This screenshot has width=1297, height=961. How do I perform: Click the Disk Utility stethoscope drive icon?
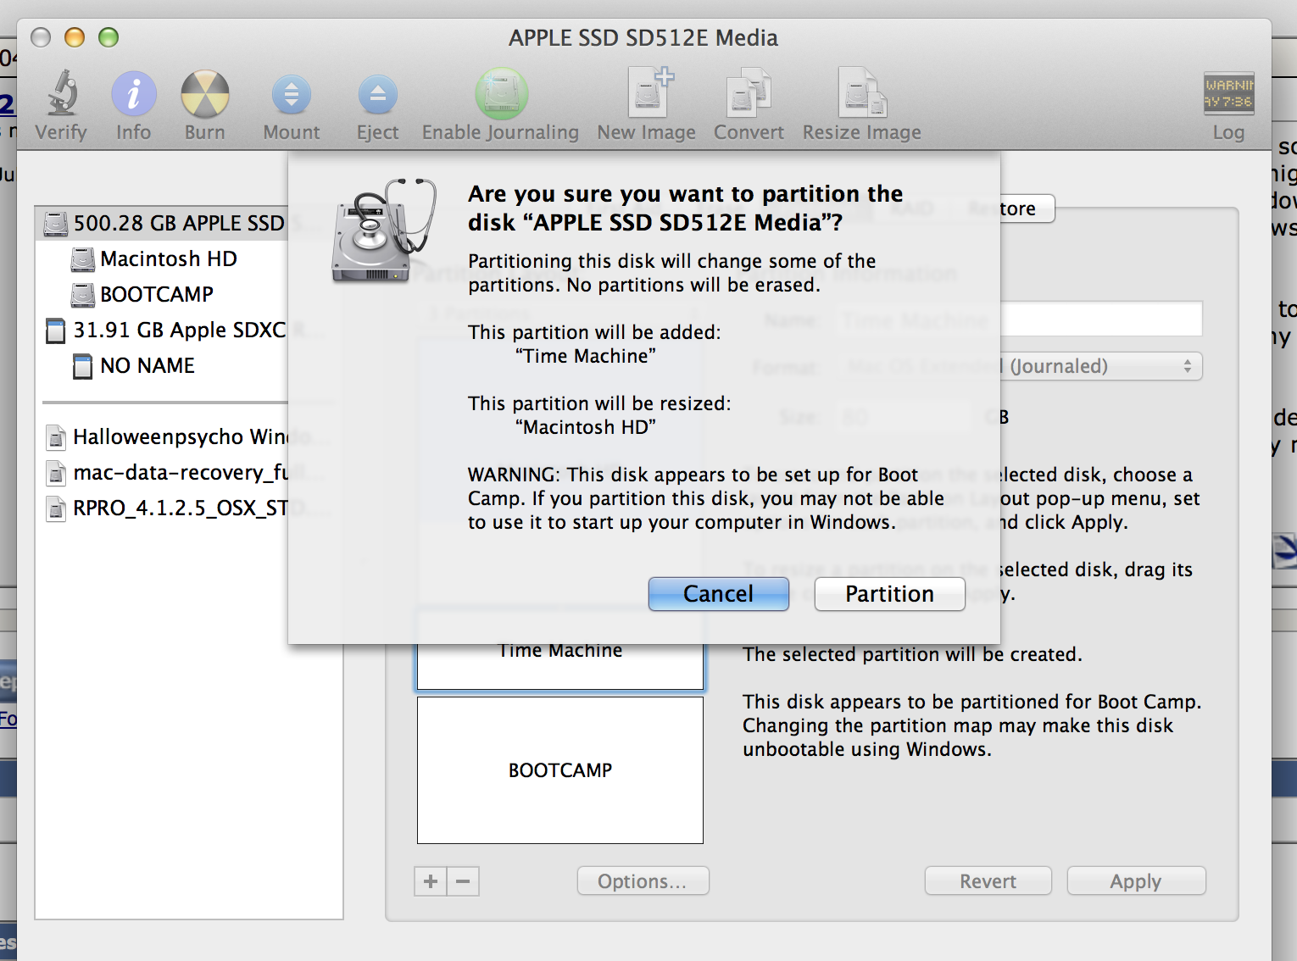[x=384, y=231]
